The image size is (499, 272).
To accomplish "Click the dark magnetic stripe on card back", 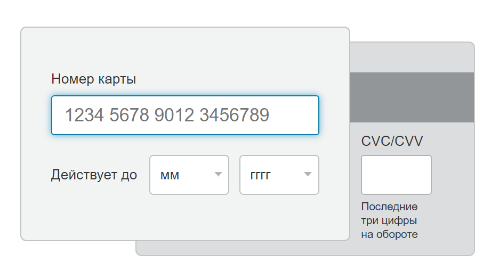I will (x=412, y=97).
